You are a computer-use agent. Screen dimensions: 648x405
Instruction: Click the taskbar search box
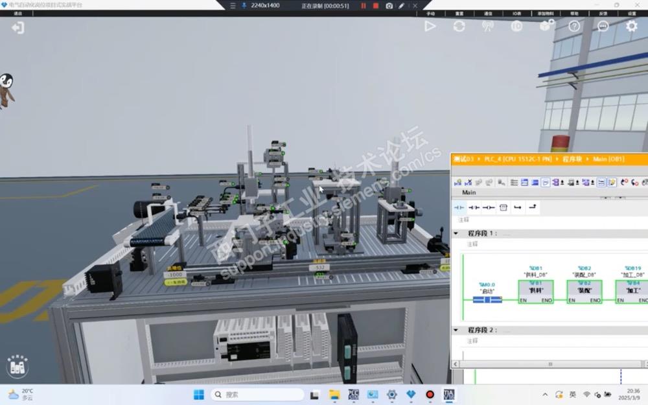coord(257,395)
